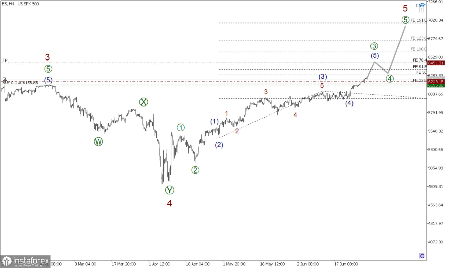Click the FE 76.4 Fibonacci level label
This screenshot has width=449, height=268.
(x=420, y=60)
